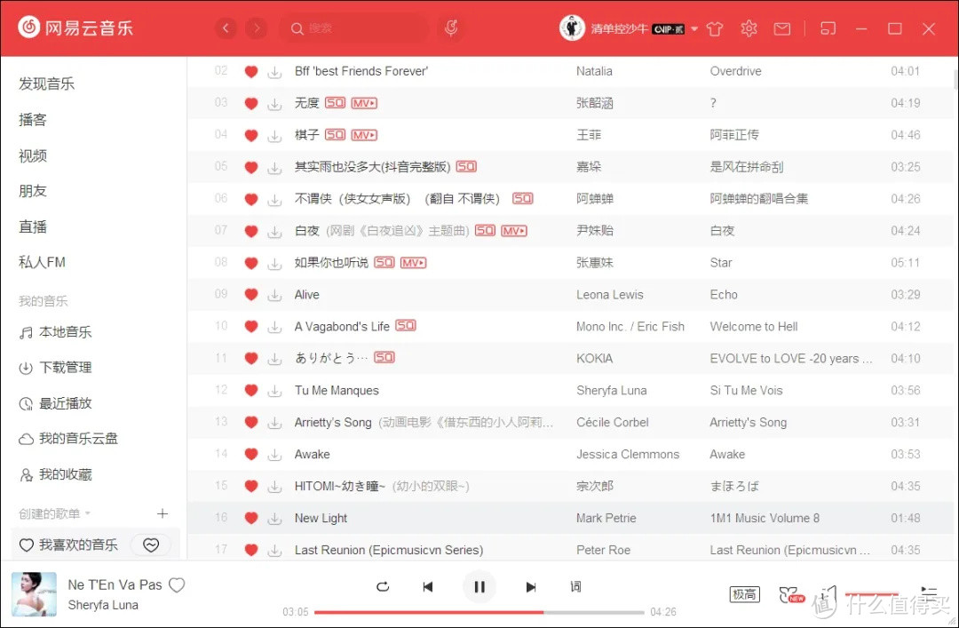This screenshot has width=959, height=628.
Task: Click the search input field
Action: coord(354,28)
